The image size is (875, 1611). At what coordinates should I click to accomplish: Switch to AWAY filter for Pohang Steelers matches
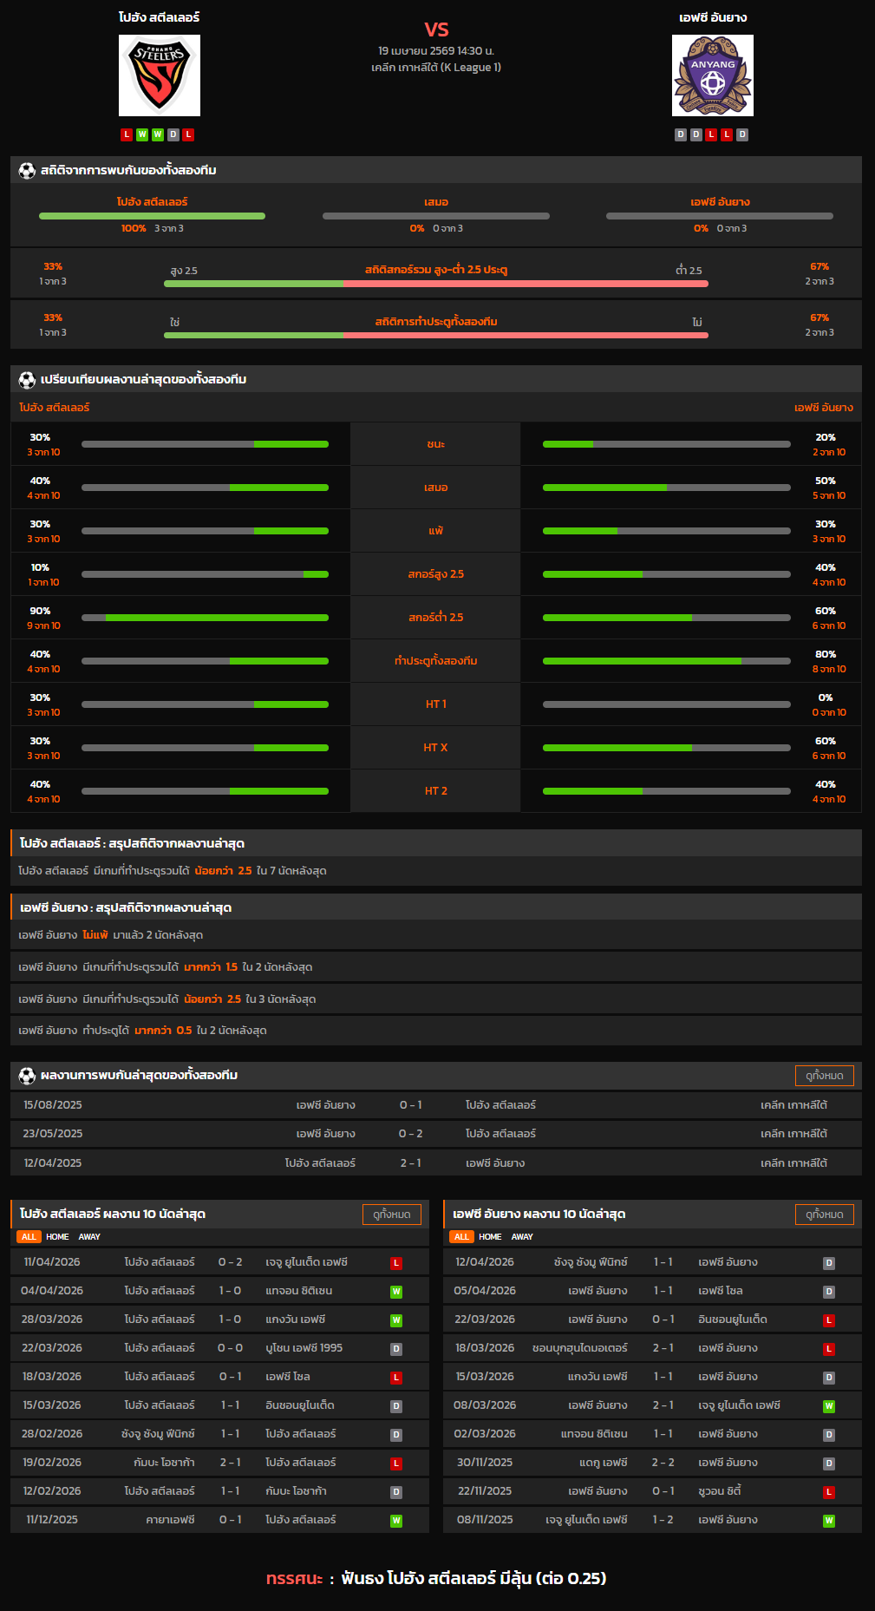tap(89, 1237)
